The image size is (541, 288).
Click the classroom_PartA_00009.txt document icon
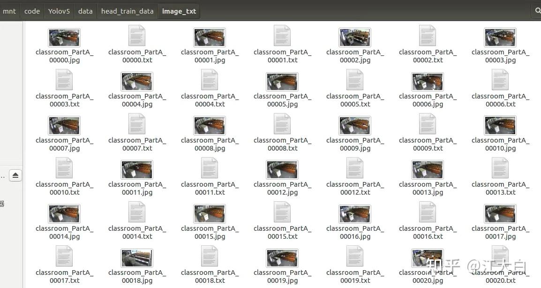[428, 124]
